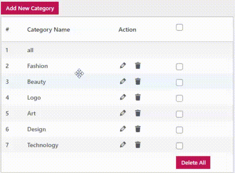Check the Logo row checkbox

tap(179, 98)
